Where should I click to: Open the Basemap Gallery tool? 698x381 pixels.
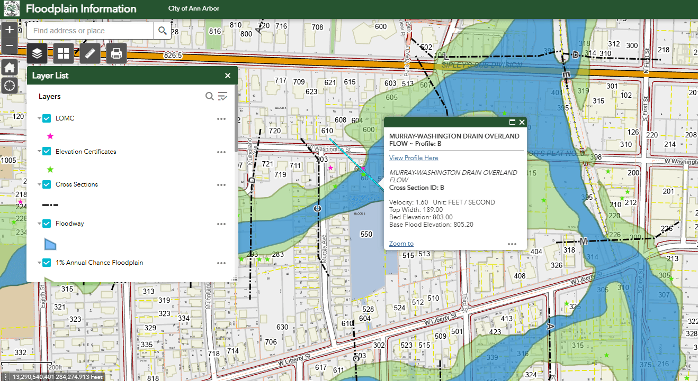tap(63, 53)
